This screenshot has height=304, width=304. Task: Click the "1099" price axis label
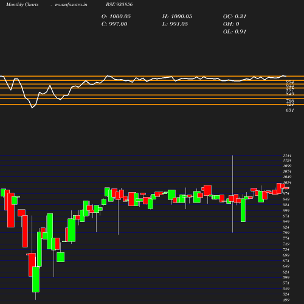287,166
